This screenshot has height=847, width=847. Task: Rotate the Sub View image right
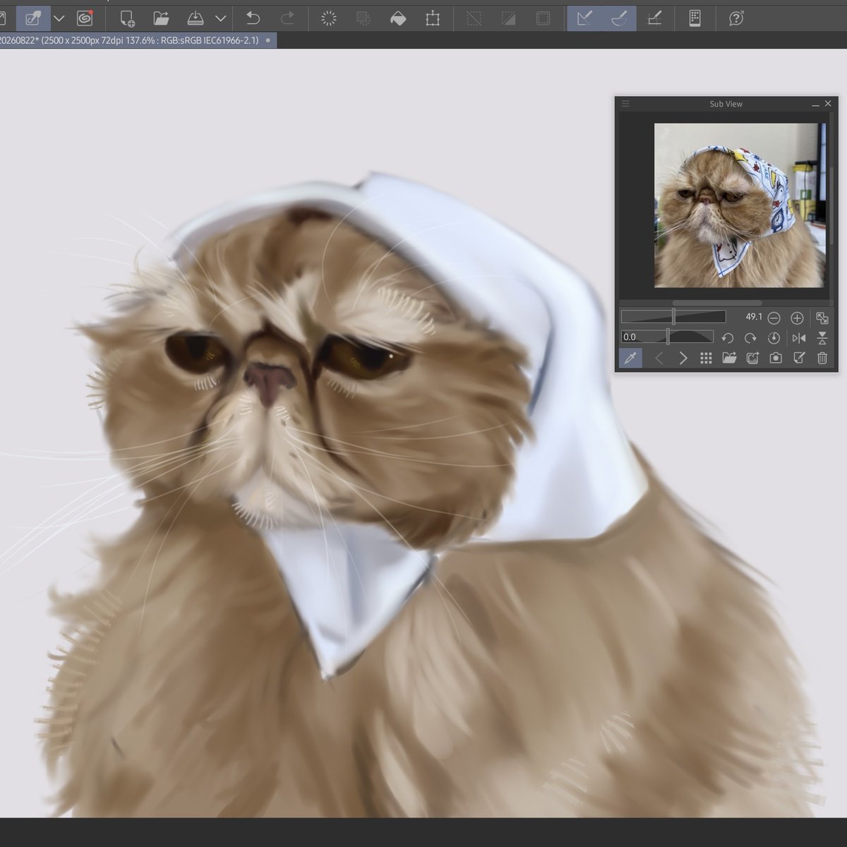[750, 338]
